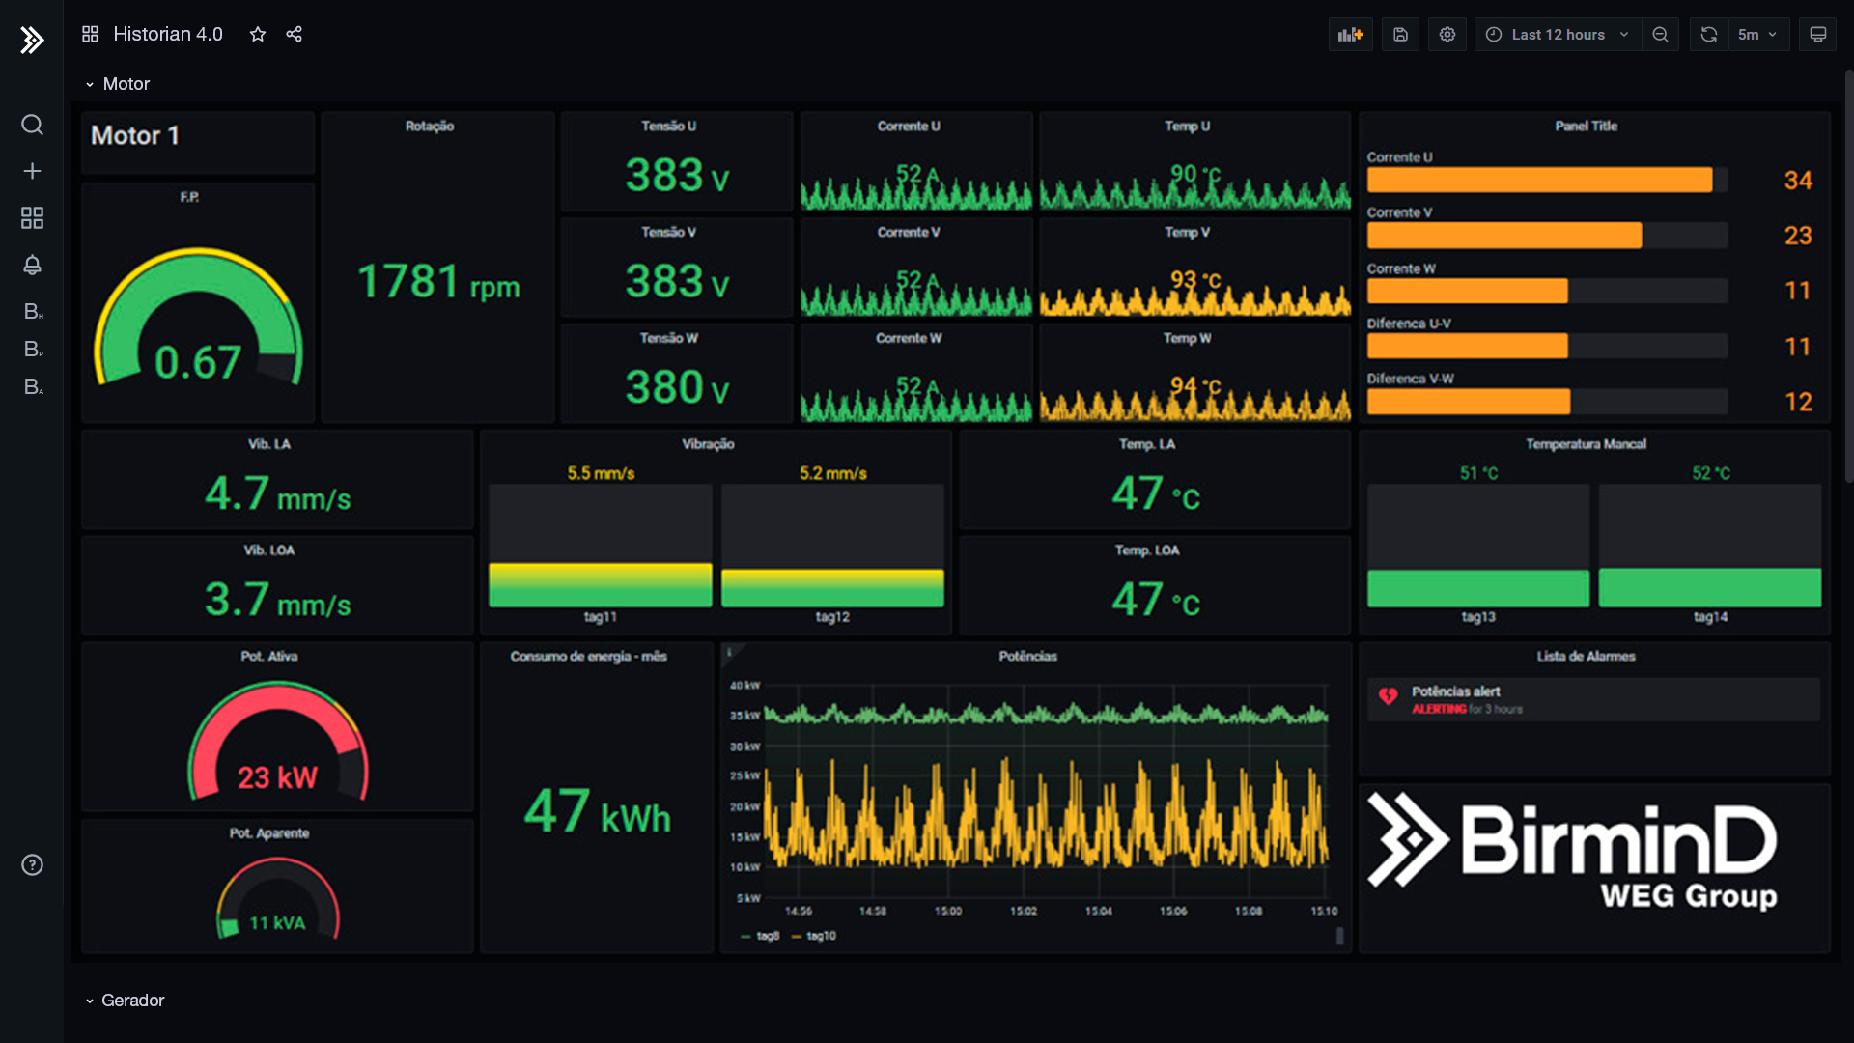The width and height of the screenshot is (1854, 1043).
Task: Click the plus create icon
Action: pyautogui.click(x=32, y=171)
